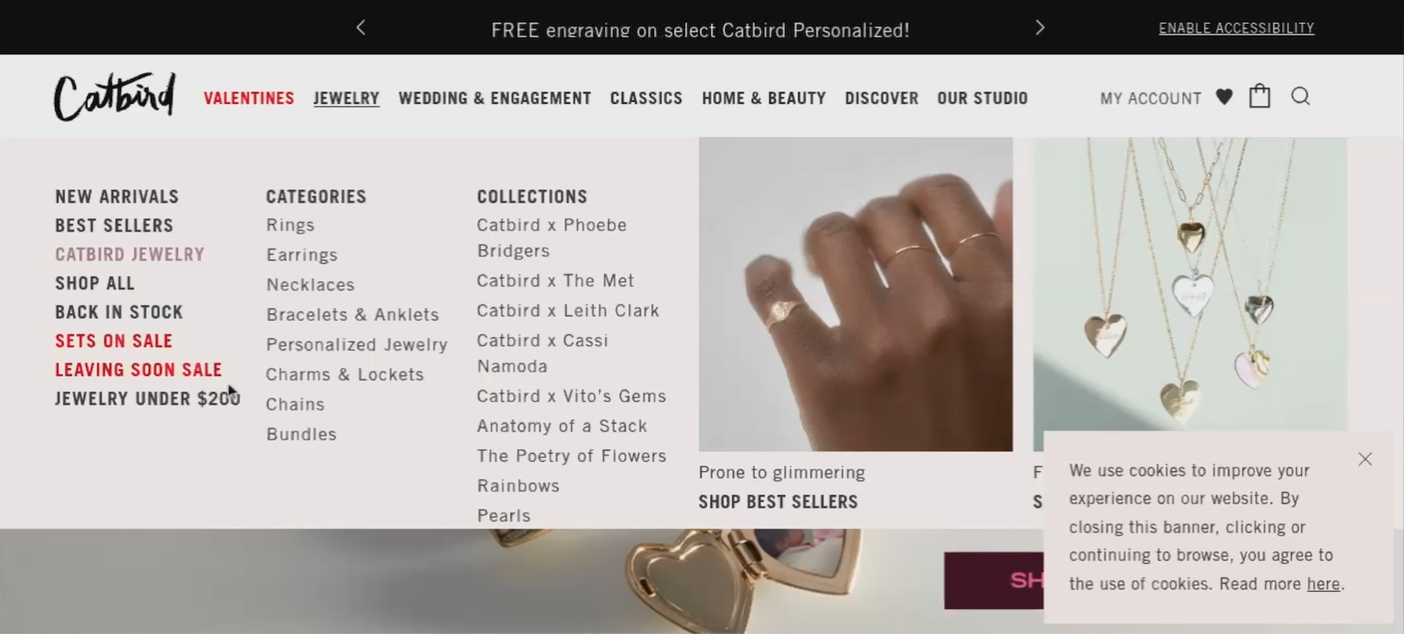This screenshot has height=634, width=1404.
Task: Open the wishlist heart icon
Action: click(x=1224, y=97)
